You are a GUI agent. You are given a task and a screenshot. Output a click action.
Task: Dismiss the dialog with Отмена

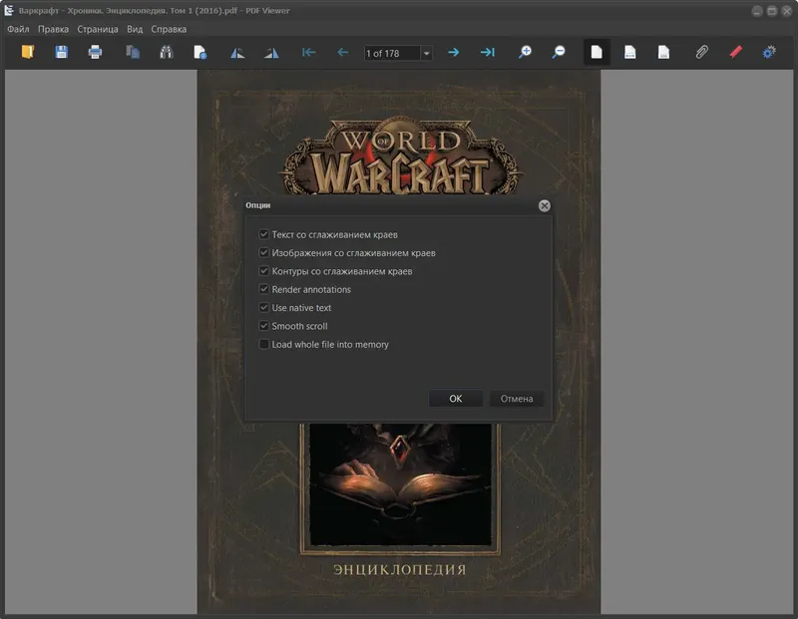point(516,398)
